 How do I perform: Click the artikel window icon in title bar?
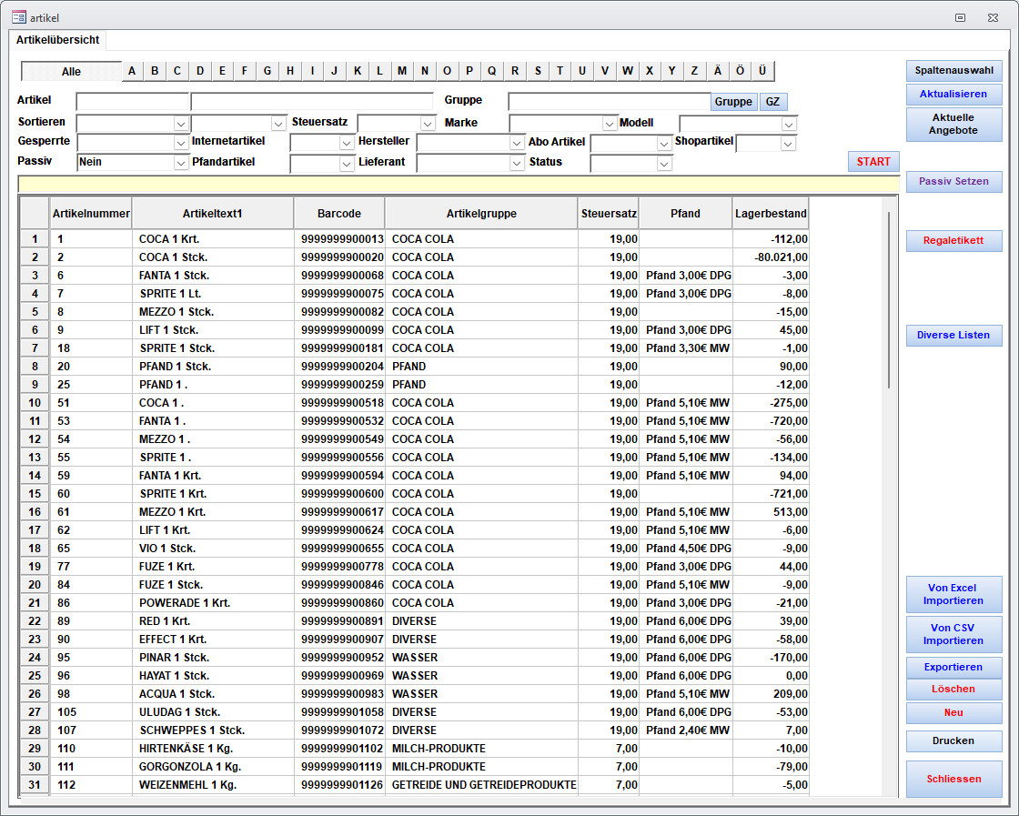(x=18, y=17)
